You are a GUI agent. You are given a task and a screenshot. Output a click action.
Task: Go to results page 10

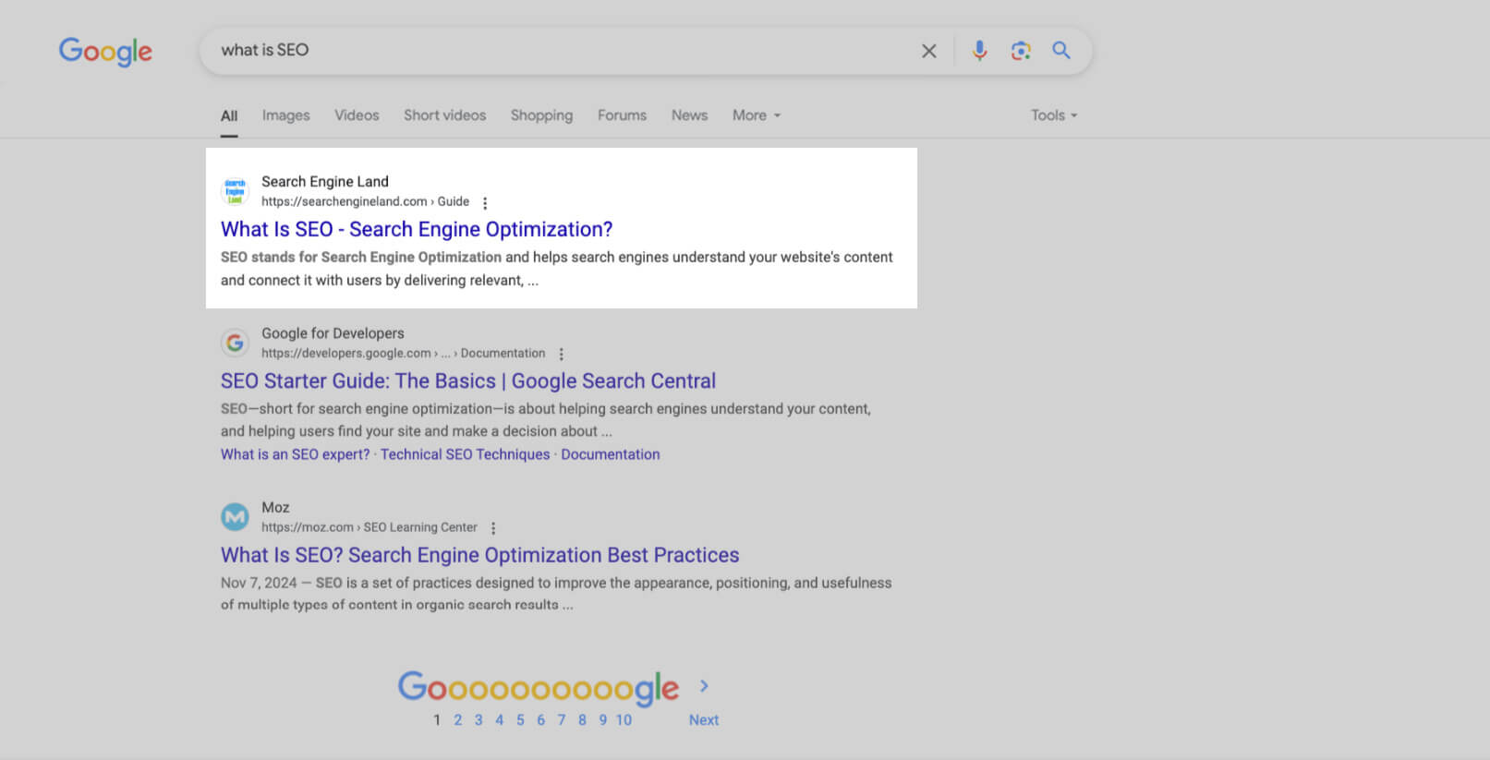[x=624, y=720]
